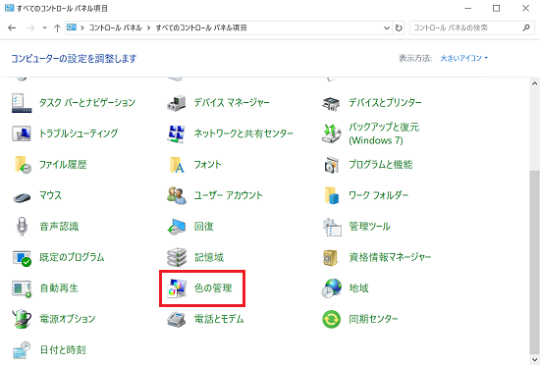Click the 同期センター green icon
Viewport: 540px width, 365px height.
coord(331,319)
